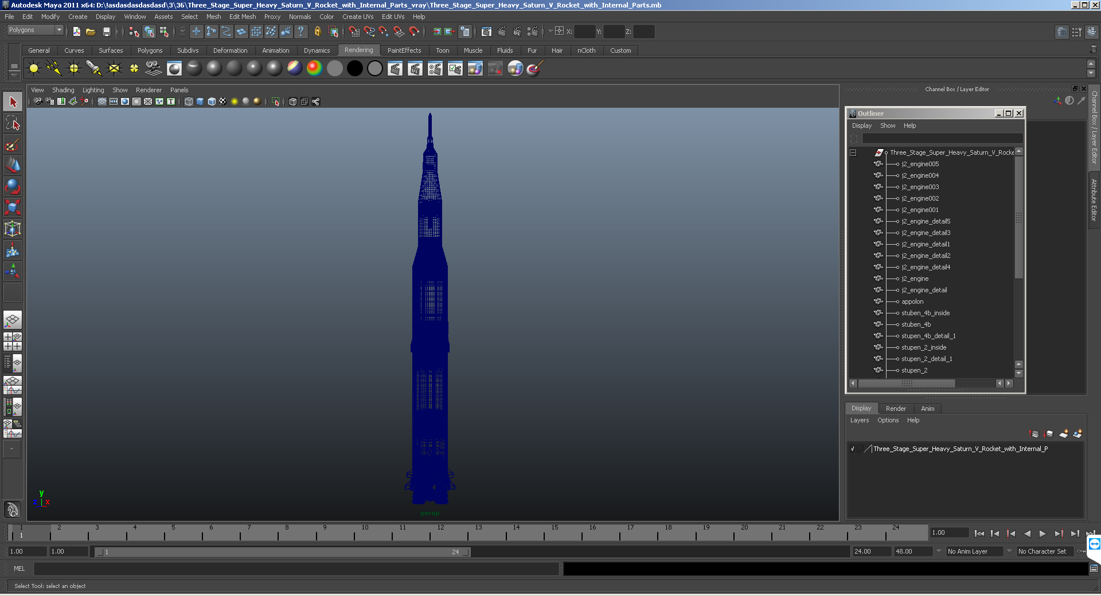Save the scene with disk icon
The image size is (1101, 596).
(x=106, y=32)
